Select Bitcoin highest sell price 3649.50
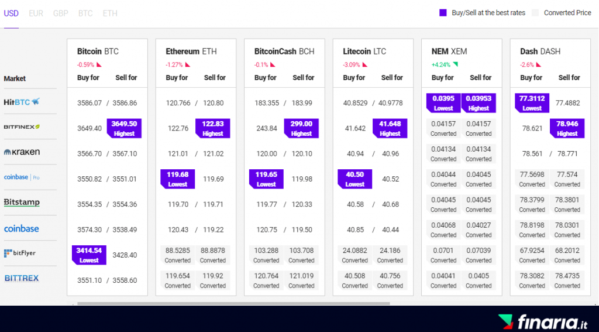599x332 pixels. point(124,128)
